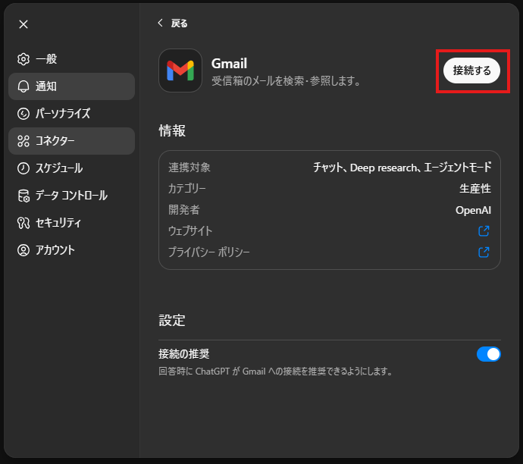The height and width of the screenshot is (464, 523).
Task: Open スケジュール clock icon section
Action: (23, 168)
